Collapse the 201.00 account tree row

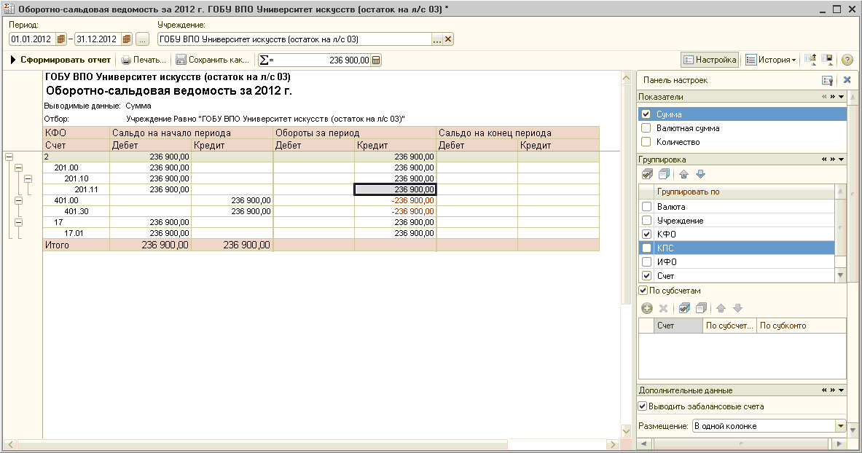[x=19, y=168]
